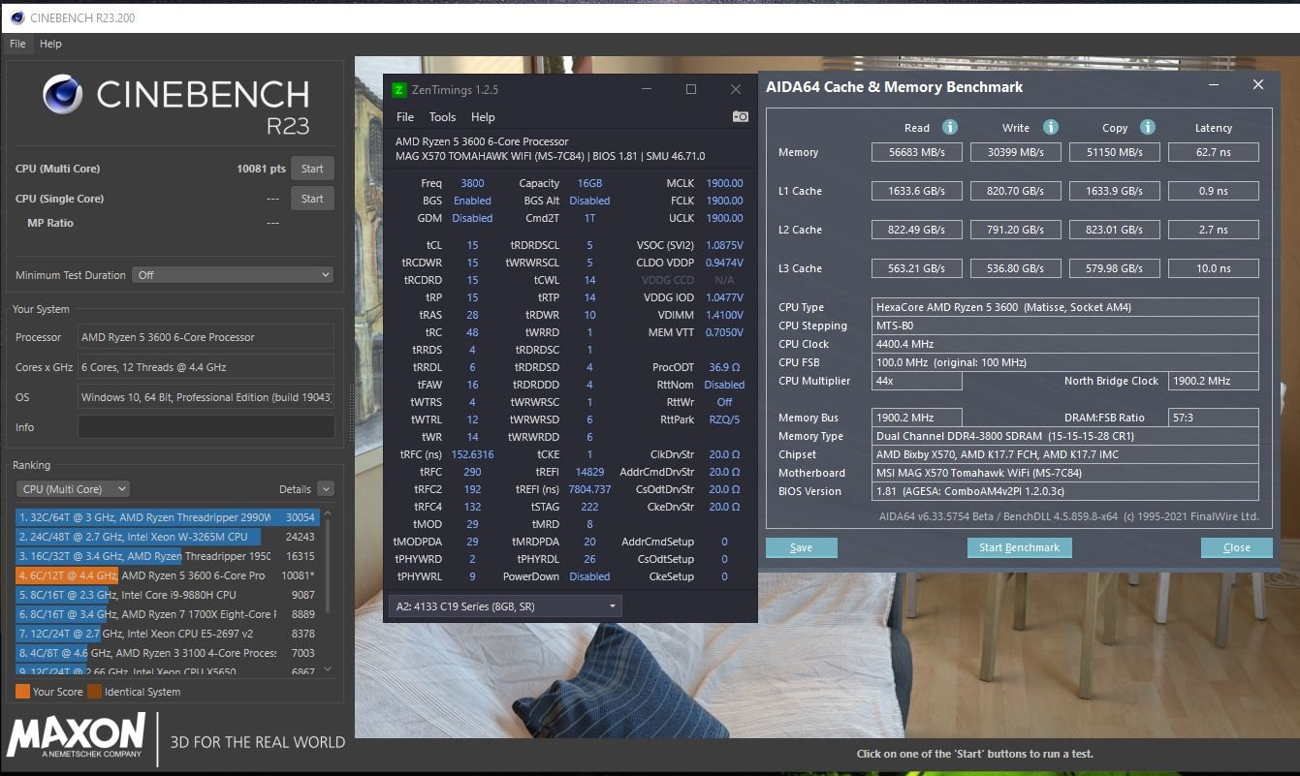Open the Help menu in Cinebench
The image size is (1300, 776).
pos(50,44)
